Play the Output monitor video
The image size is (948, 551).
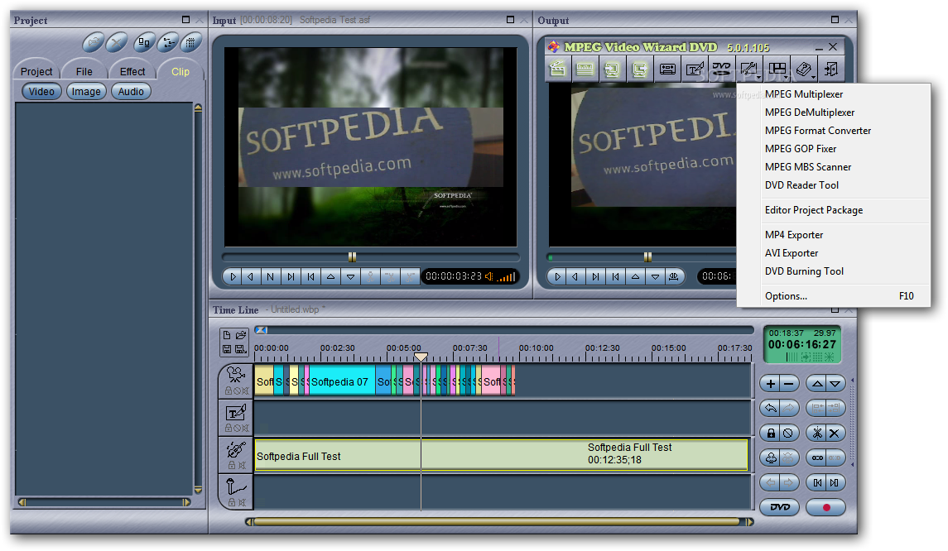click(557, 276)
